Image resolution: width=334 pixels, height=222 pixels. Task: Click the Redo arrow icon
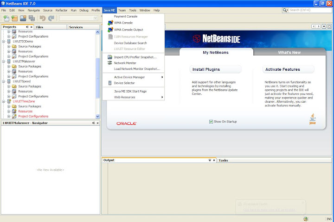tap(51, 18)
